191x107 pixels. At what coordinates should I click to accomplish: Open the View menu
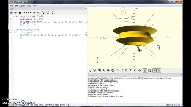click(x=29, y=6)
